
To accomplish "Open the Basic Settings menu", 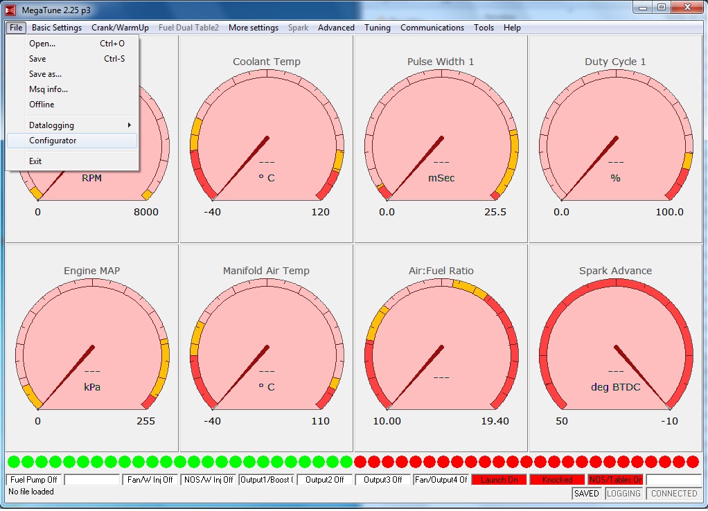I will [57, 28].
